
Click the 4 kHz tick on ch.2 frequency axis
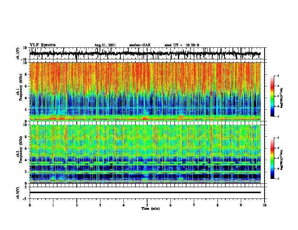pyautogui.click(x=26, y=160)
